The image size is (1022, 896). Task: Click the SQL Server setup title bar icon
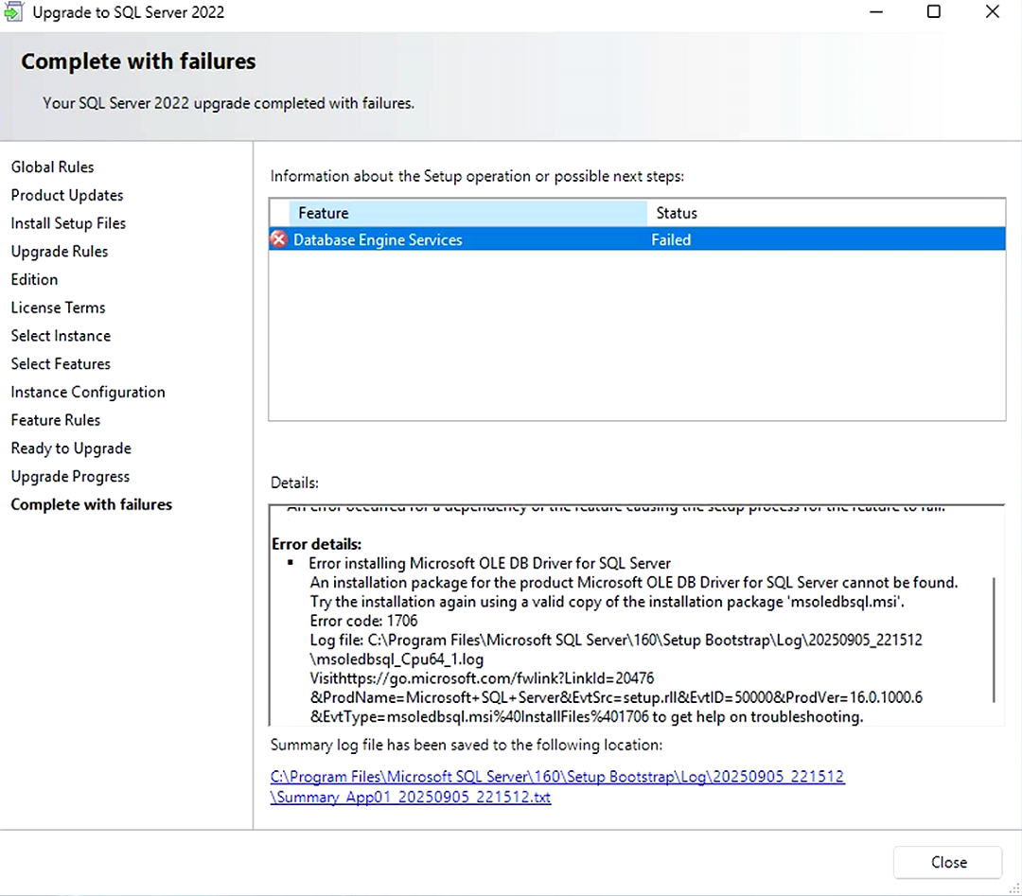coord(12,12)
